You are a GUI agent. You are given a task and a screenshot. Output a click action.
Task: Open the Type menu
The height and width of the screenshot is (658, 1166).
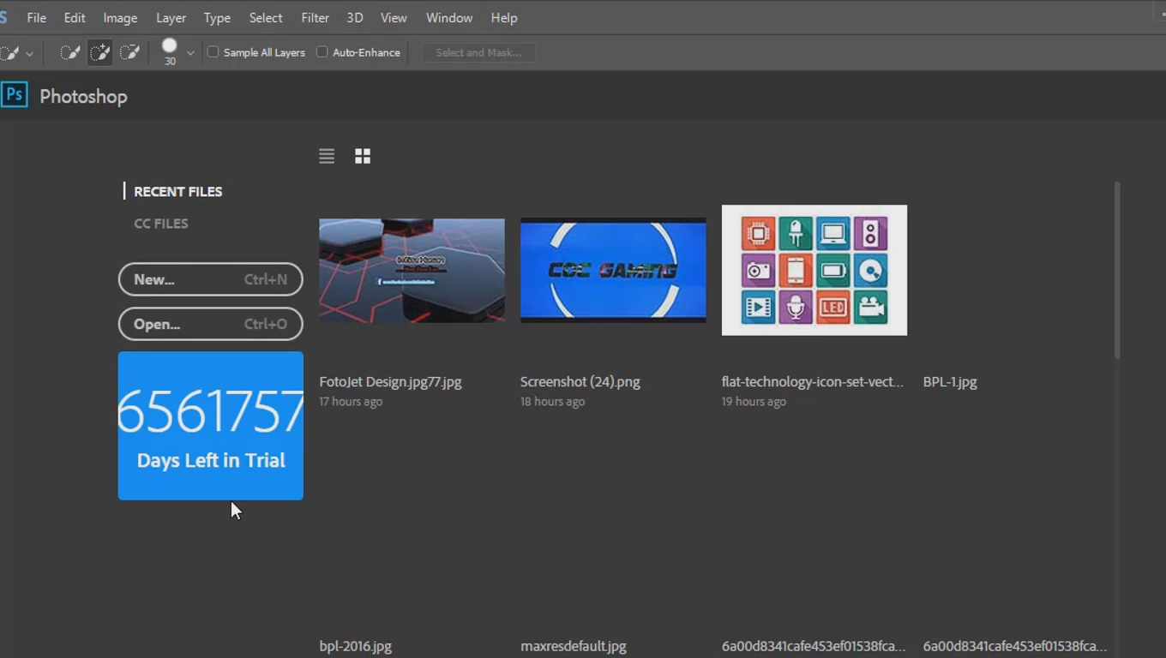point(217,17)
